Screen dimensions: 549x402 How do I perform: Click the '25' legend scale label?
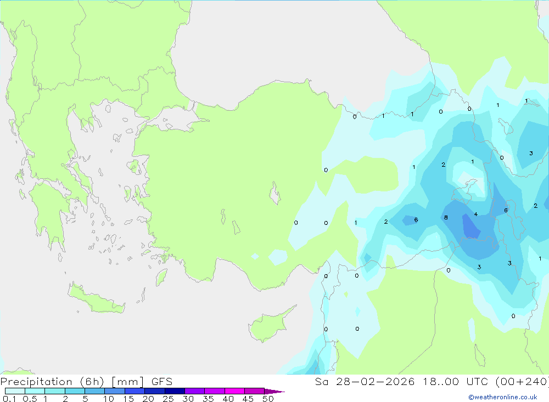click(x=168, y=399)
